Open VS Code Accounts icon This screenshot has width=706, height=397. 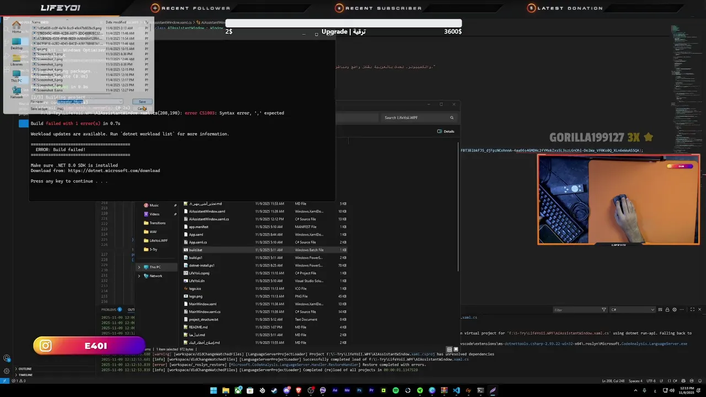tap(7, 358)
